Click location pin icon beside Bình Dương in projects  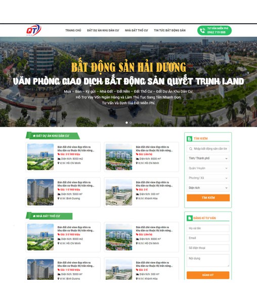[59, 198]
